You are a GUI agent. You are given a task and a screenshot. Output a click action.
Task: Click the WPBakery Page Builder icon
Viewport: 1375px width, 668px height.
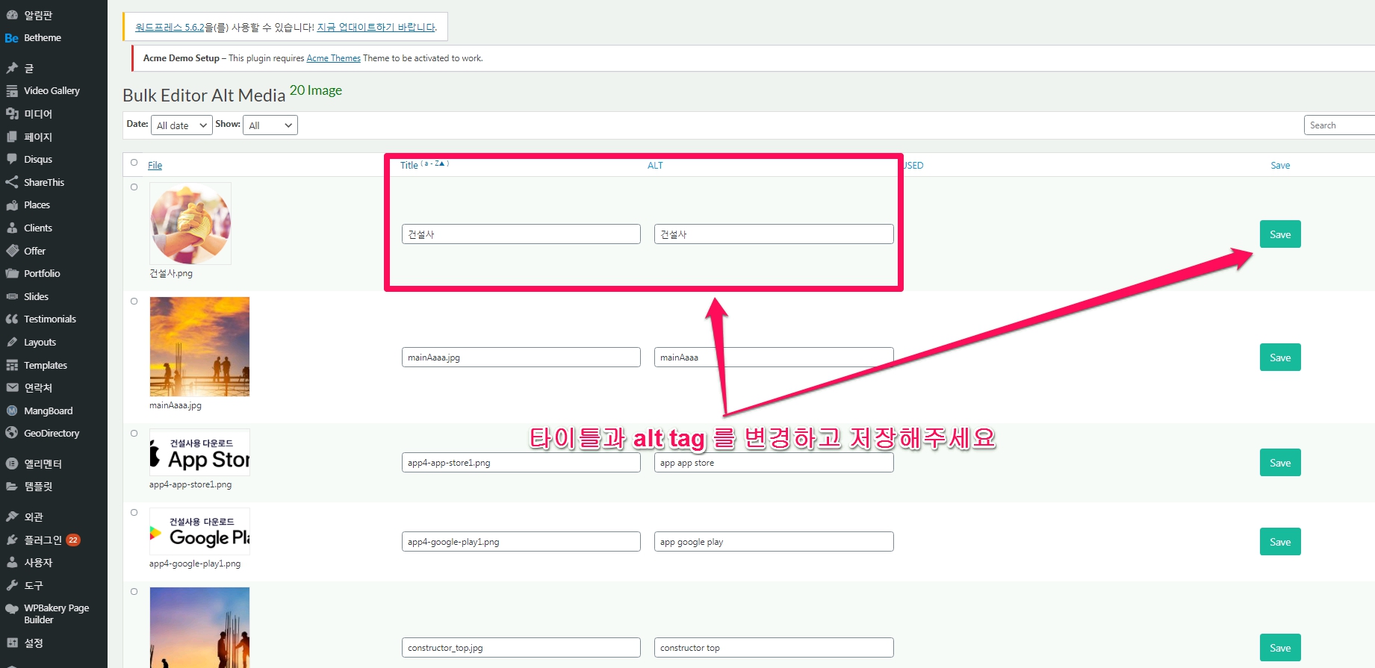12,609
